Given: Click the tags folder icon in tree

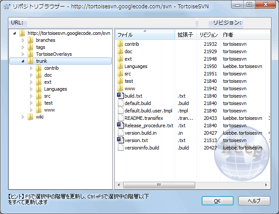Looking at the screenshot, I should [x=31, y=47].
